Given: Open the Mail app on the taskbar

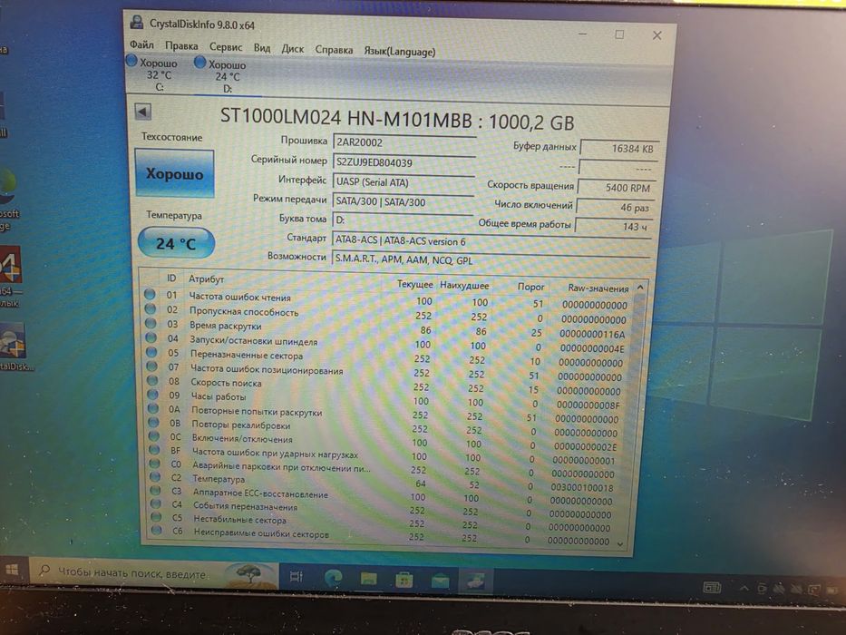Looking at the screenshot, I should (x=441, y=581).
